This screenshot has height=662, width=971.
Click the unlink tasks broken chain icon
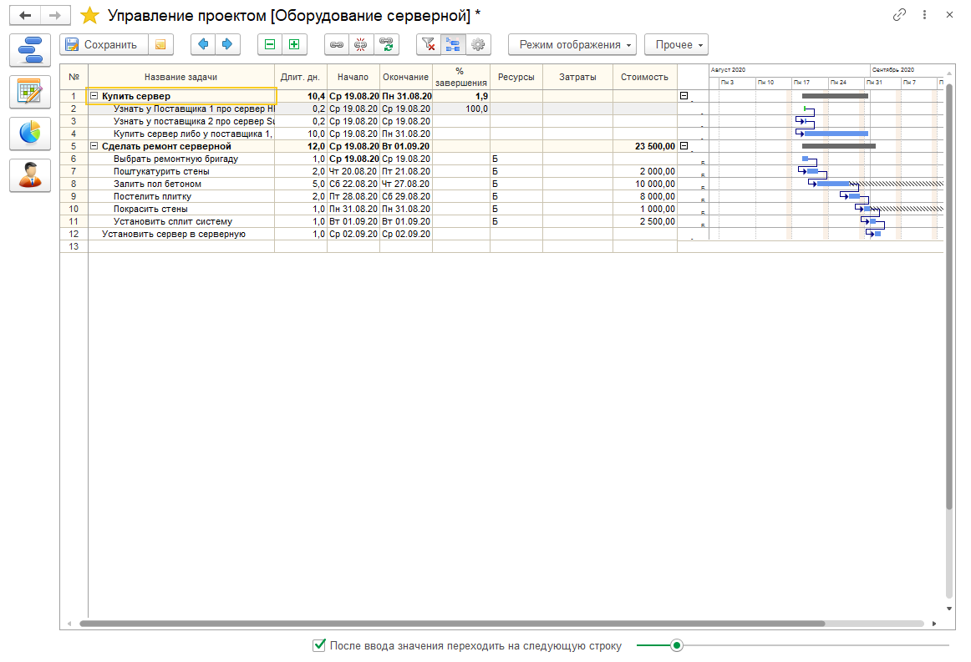(x=361, y=44)
